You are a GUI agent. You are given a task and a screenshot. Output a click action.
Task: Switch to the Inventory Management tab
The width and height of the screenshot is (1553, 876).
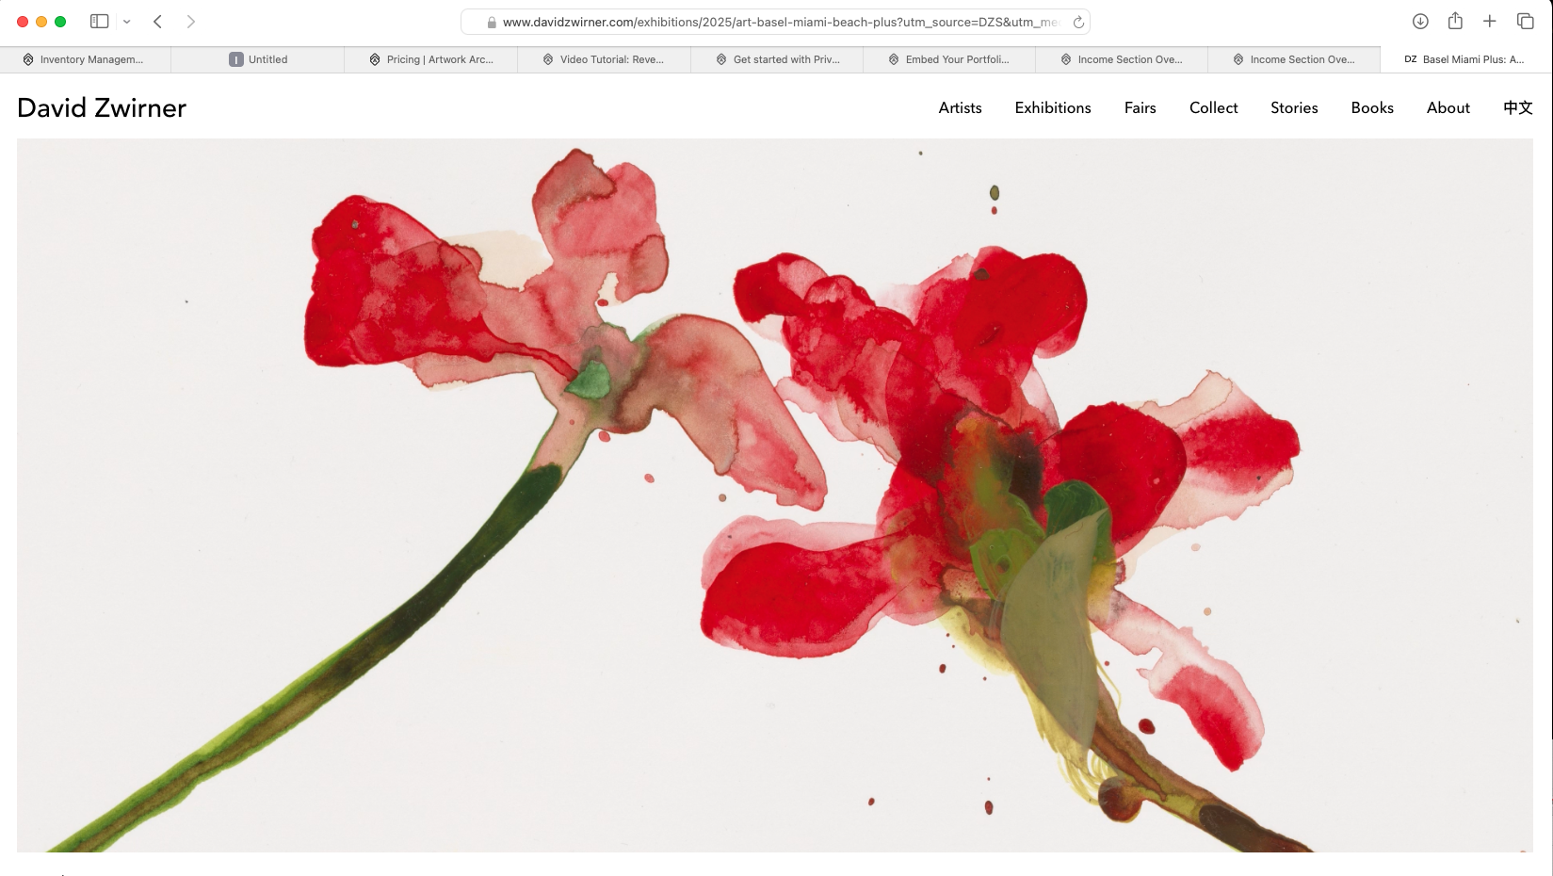point(86,59)
